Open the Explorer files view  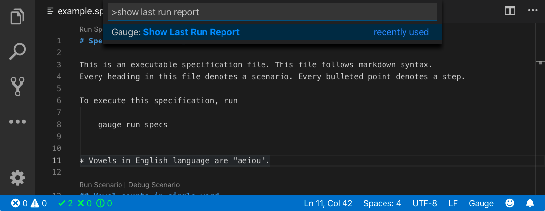tap(18, 17)
